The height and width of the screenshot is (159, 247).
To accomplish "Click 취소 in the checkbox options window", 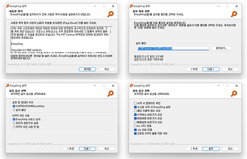I will (230, 149).
